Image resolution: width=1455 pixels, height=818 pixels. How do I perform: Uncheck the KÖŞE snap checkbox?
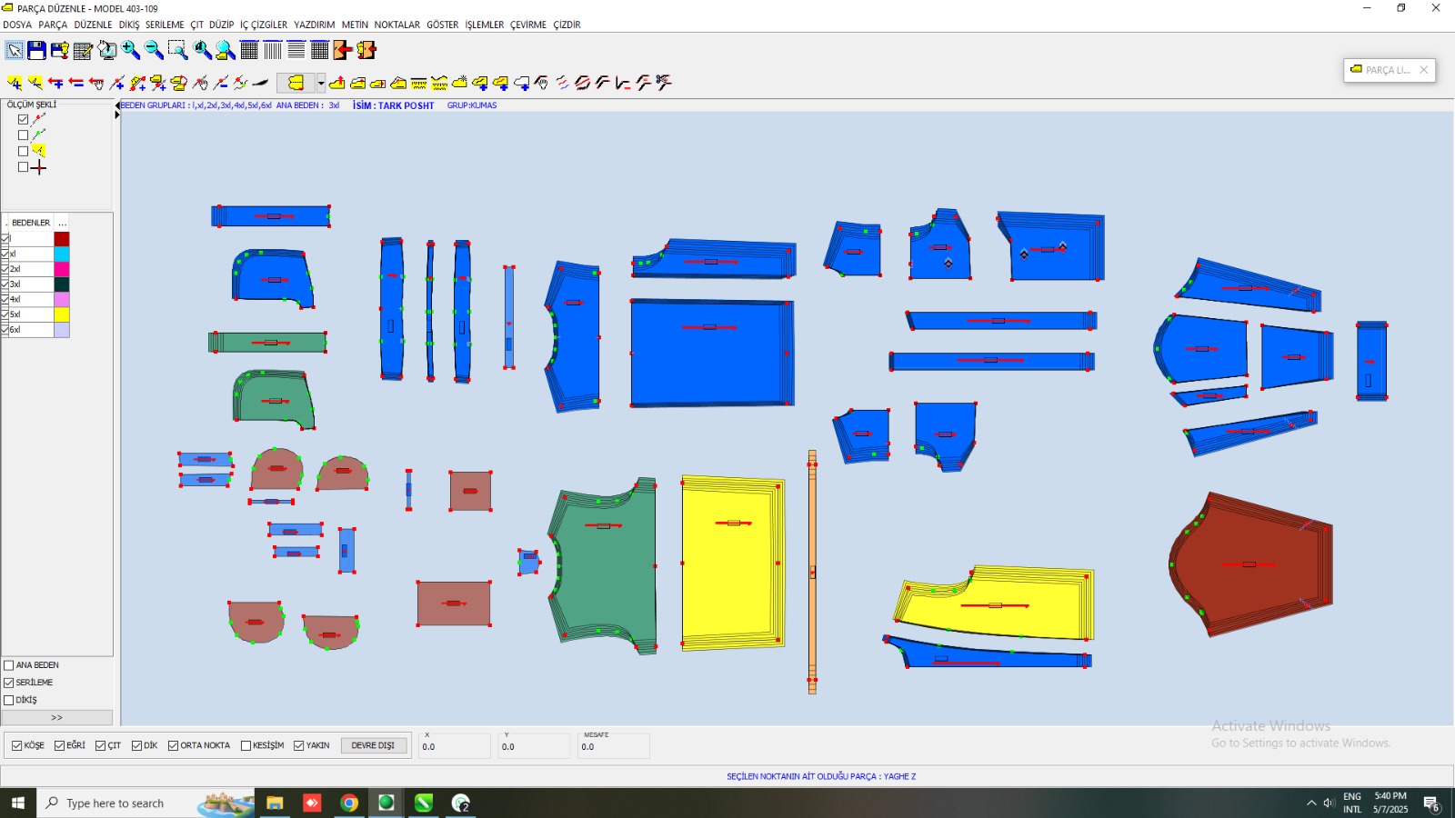pos(17,745)
